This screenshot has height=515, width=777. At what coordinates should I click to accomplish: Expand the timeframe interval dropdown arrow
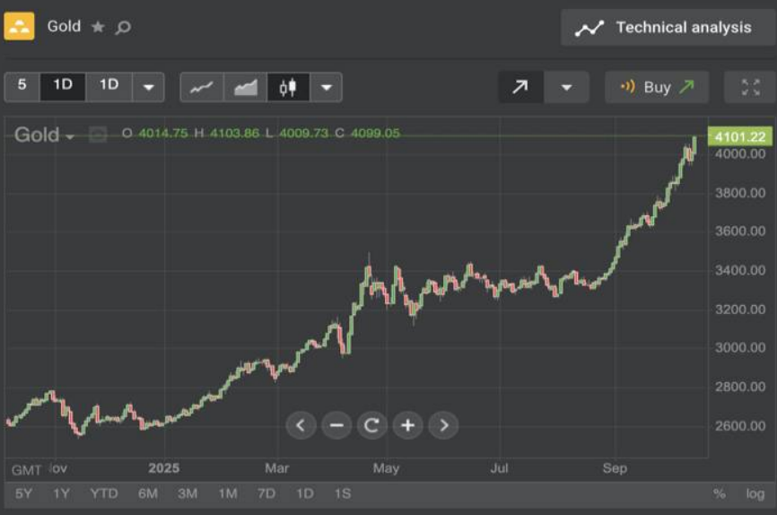click(148, 87)
